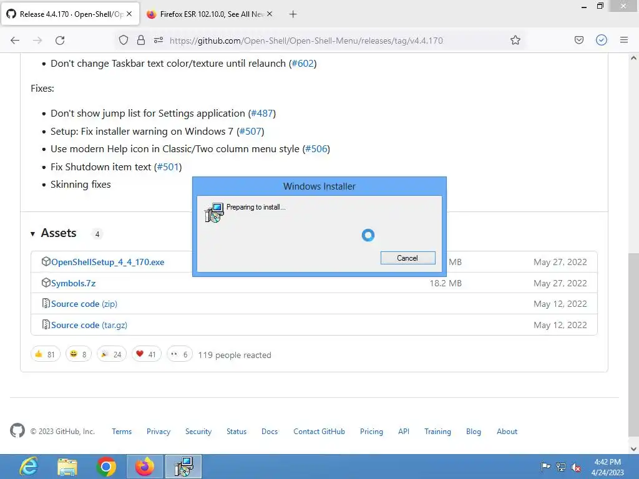Download Source code (zip)
Image resolution: width=639 pixels, height=479 pixels.
(84, 304)
